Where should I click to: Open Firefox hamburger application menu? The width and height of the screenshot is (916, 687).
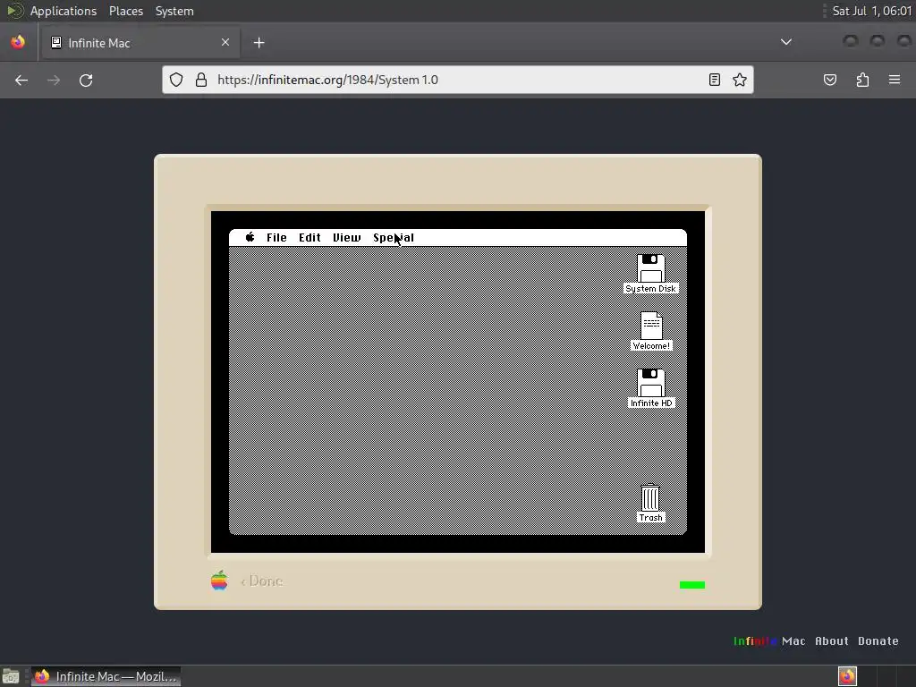pos(895,80)
